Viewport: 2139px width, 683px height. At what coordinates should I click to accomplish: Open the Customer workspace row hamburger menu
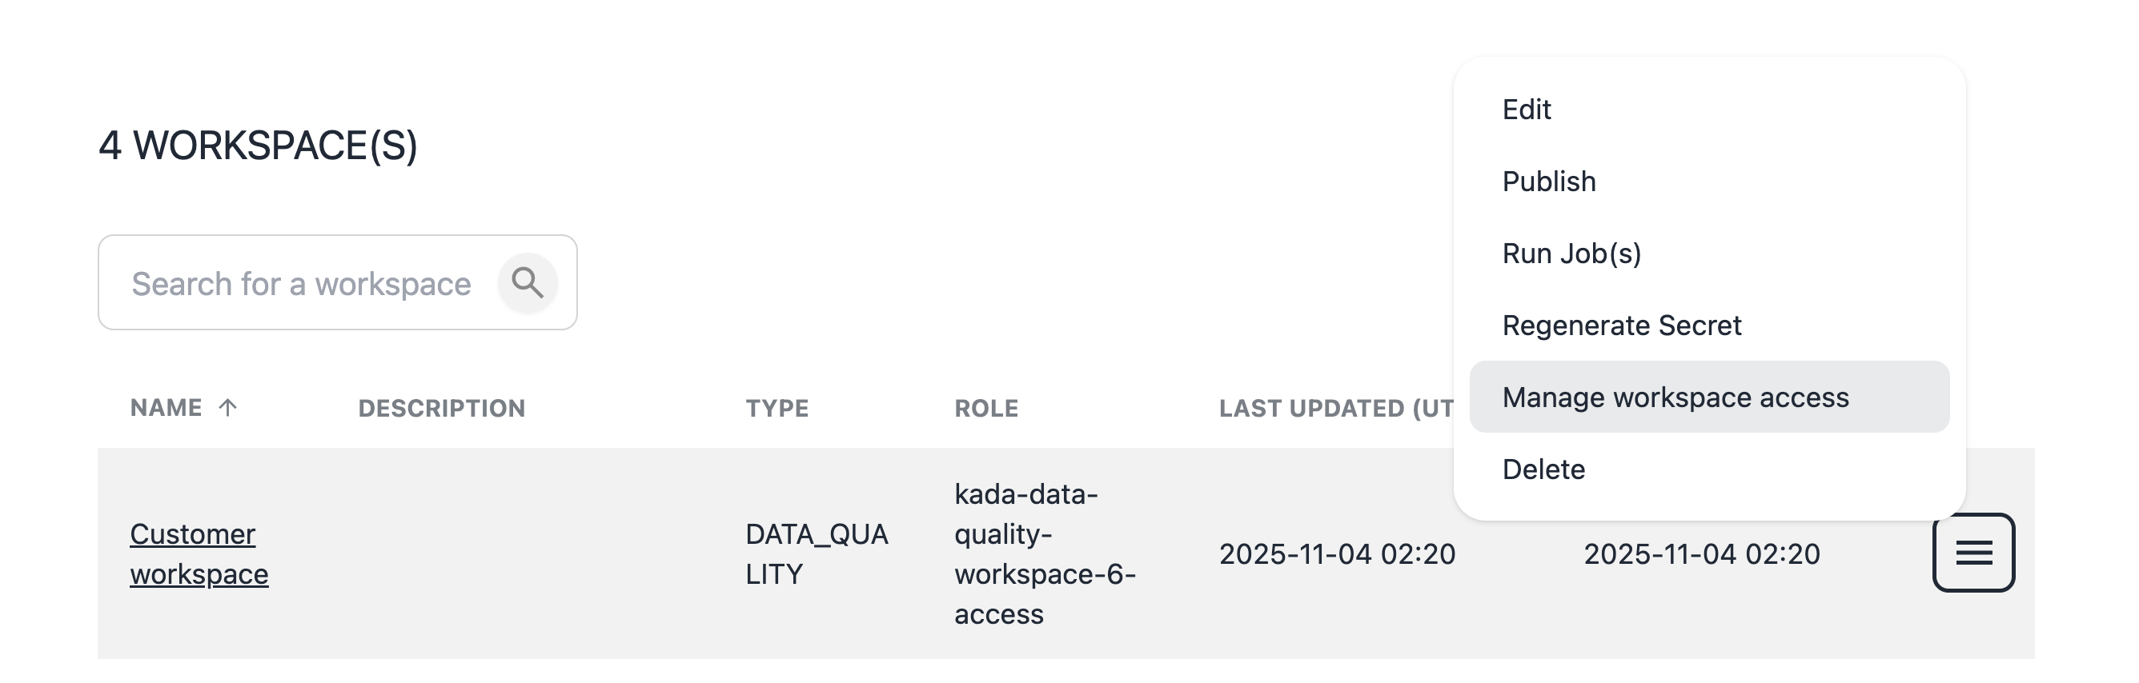pyautogui.click(x=1973, y=553)
